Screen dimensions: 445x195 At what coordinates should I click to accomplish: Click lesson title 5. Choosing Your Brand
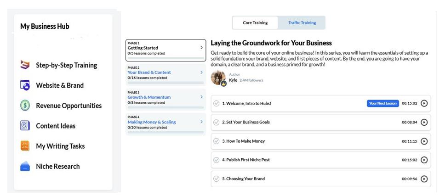243,179
